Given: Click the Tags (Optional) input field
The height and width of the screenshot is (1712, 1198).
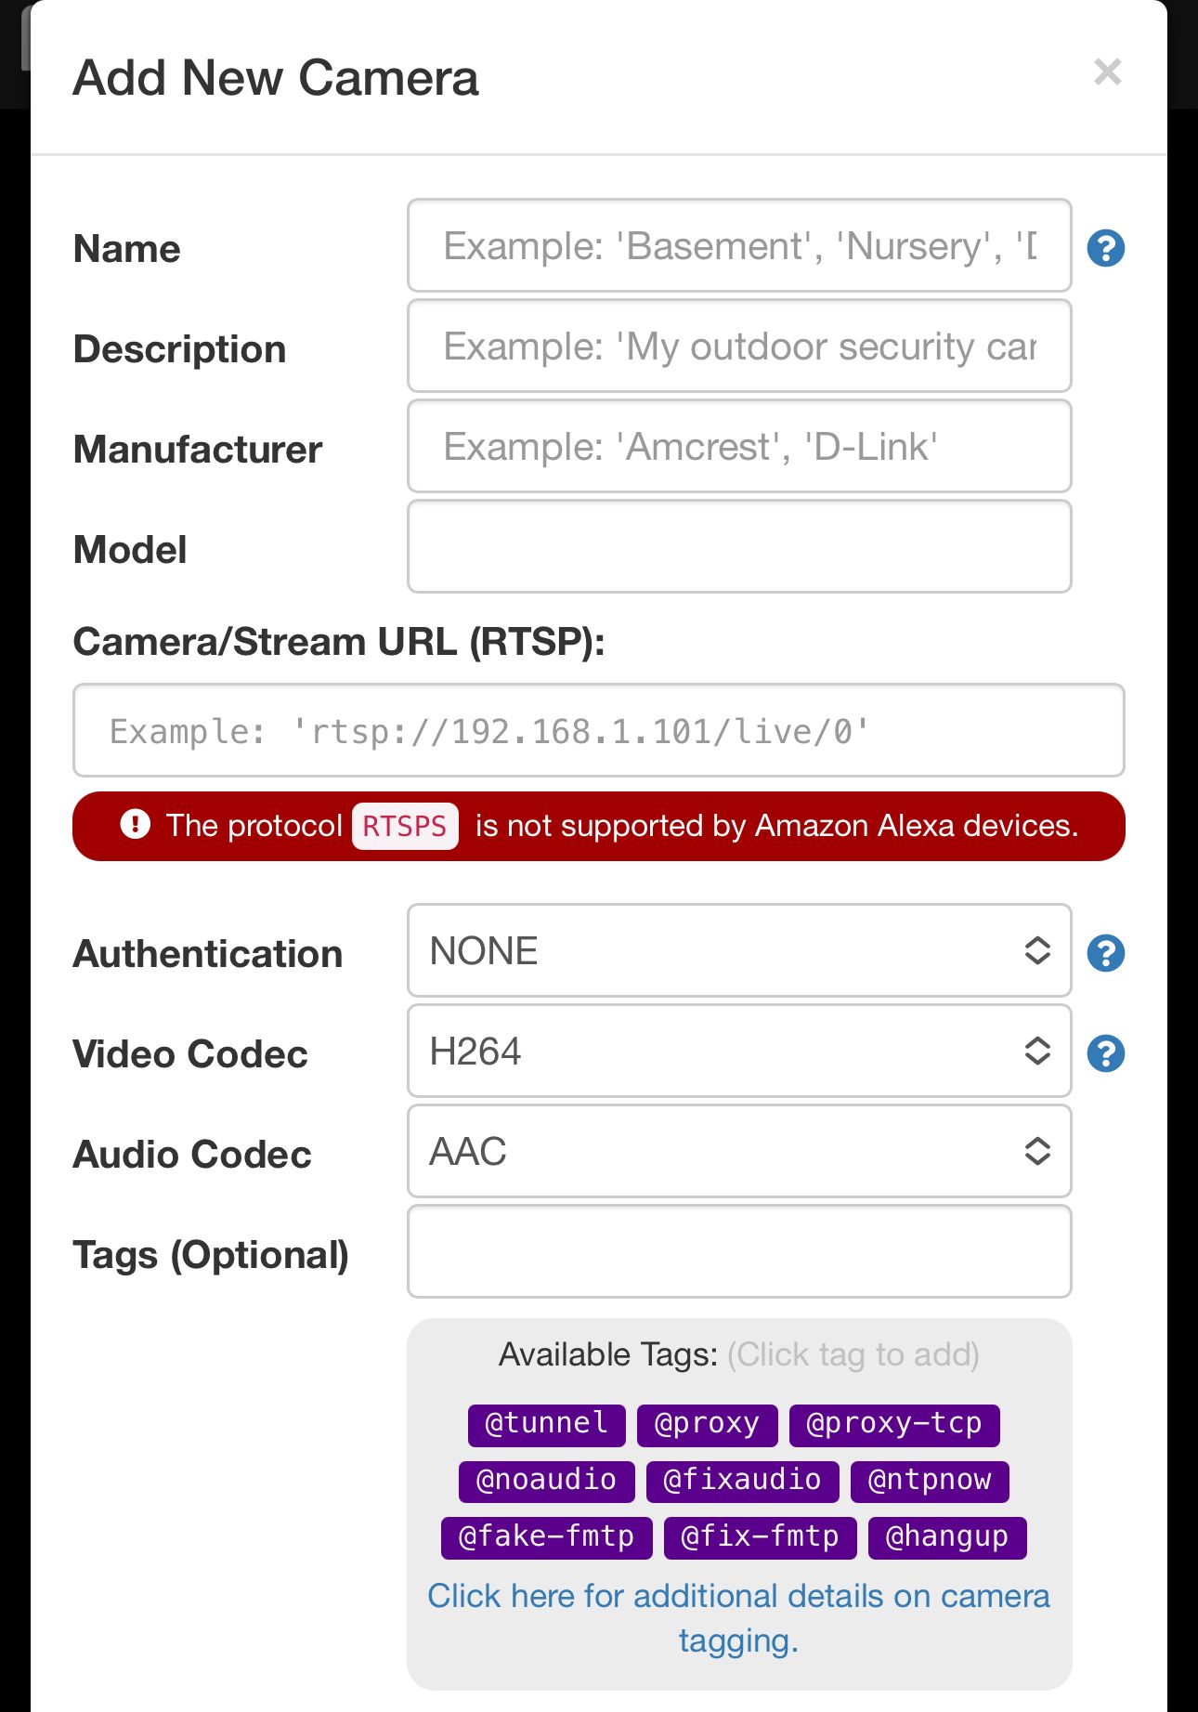Looking at the screenshot, I should click(739, 1252).
